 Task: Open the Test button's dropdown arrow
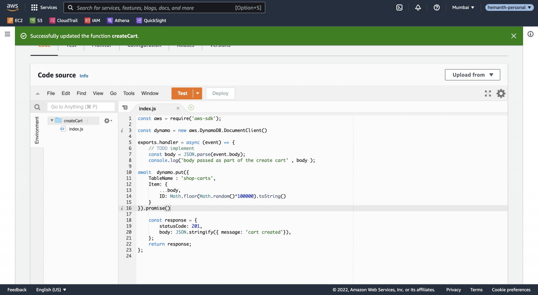pyautogui.click(x=197, y=93)
